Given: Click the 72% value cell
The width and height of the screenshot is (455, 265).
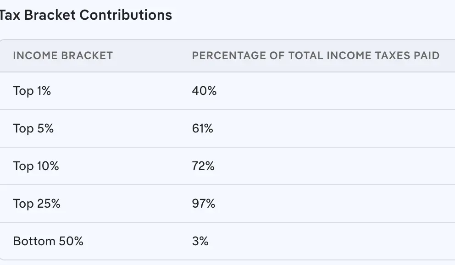Looking at the screenshot, I should pos(204,166).
